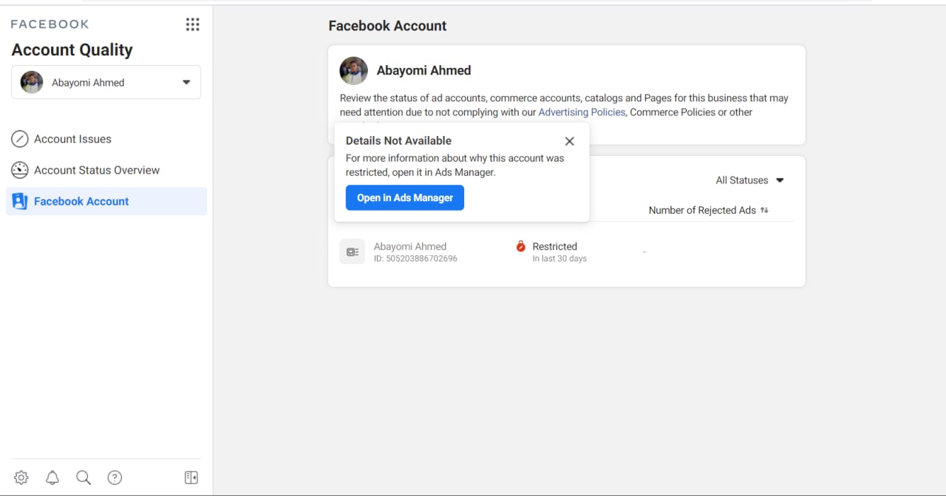Open the help question mark icon
Image resolution: width=946 pixels, height=496 pixels.
(115, 478)
